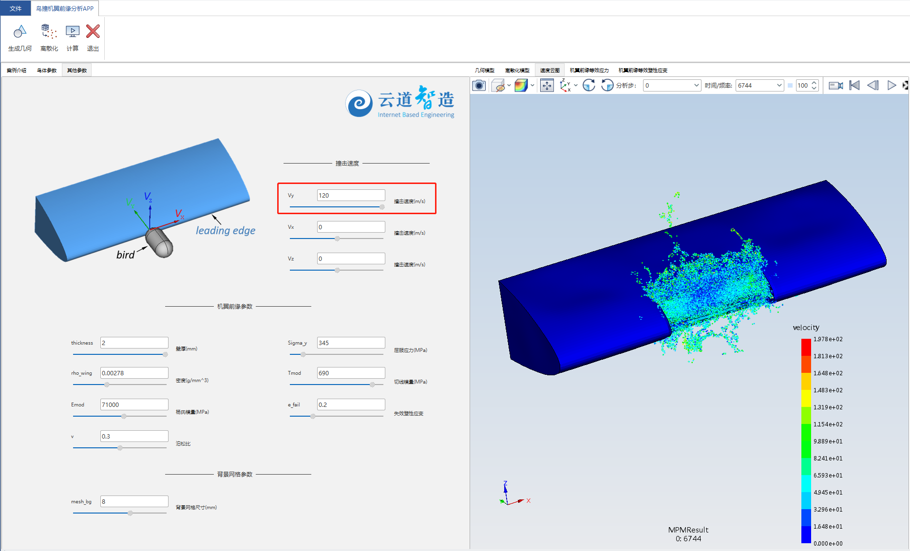Viewport: 910px width, 551px height.
Task: Click the Sigma_y slider handle
Action: click(x=303, y=354)
